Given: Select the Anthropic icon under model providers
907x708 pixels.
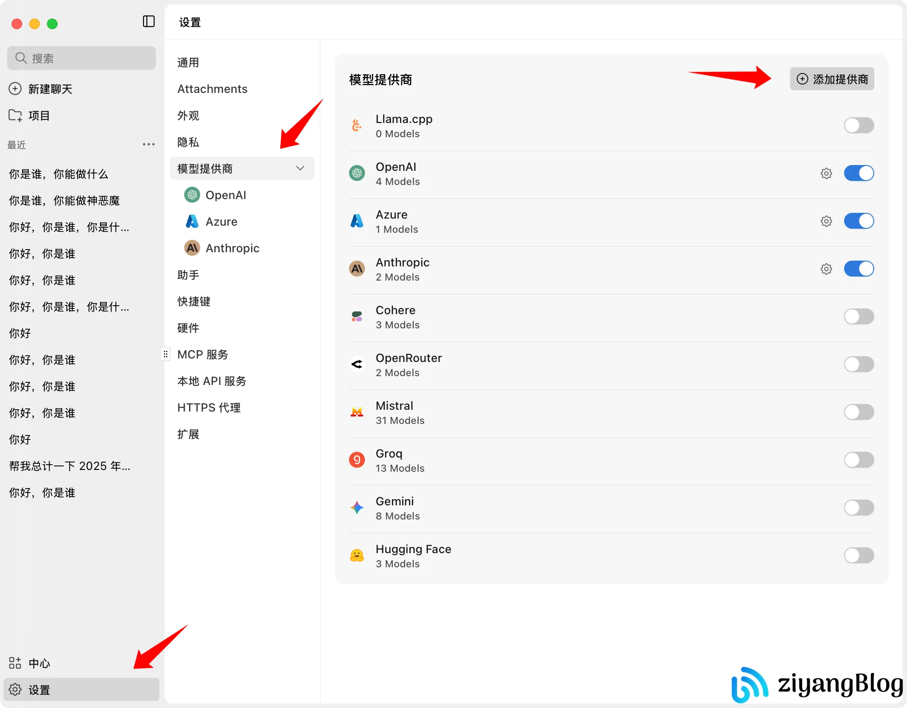Looking at the screenshot, I should 192,248.
